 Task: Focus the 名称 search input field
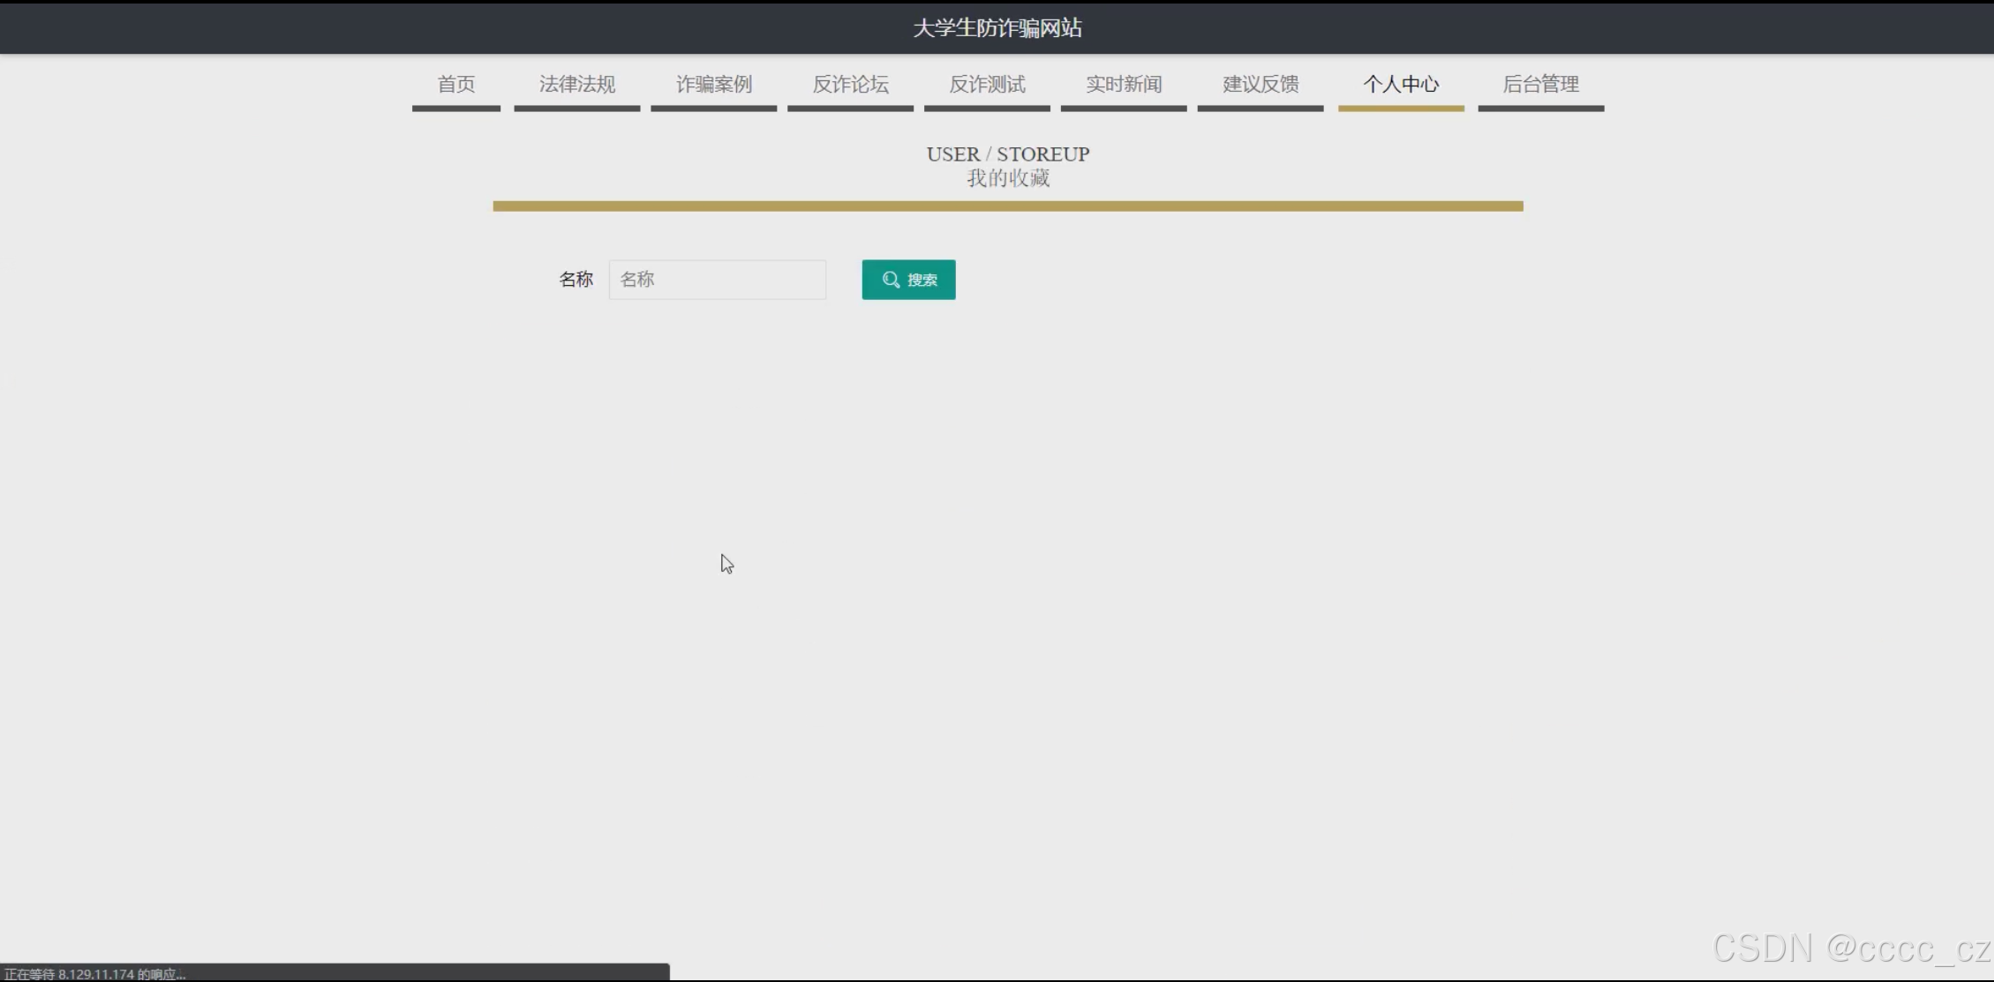coord(717,280)
